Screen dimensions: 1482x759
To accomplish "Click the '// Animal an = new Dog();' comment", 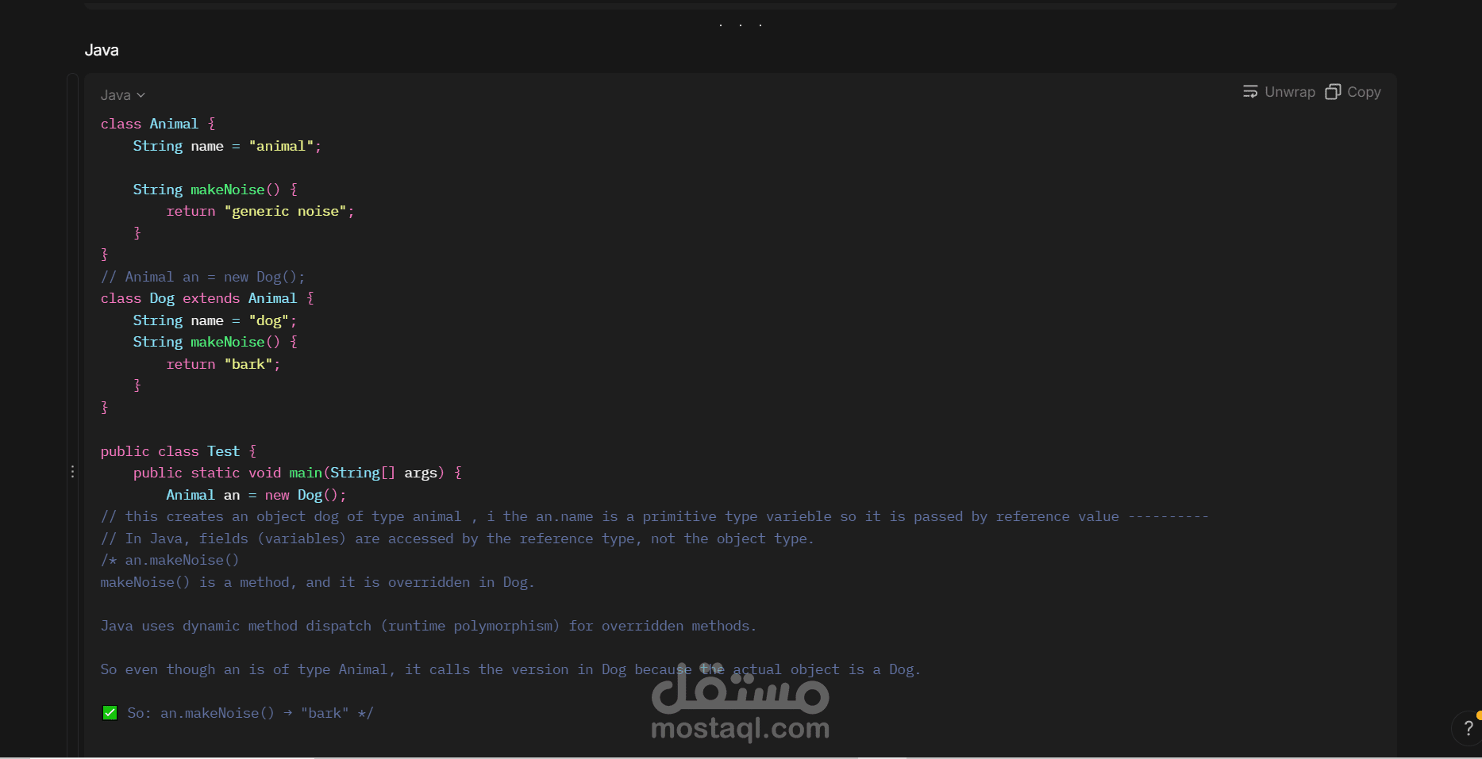I will coord(202,277).
